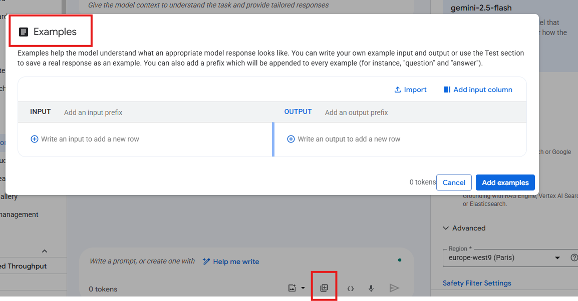Collapse sidebar section with up chevron

coord(45,251)
